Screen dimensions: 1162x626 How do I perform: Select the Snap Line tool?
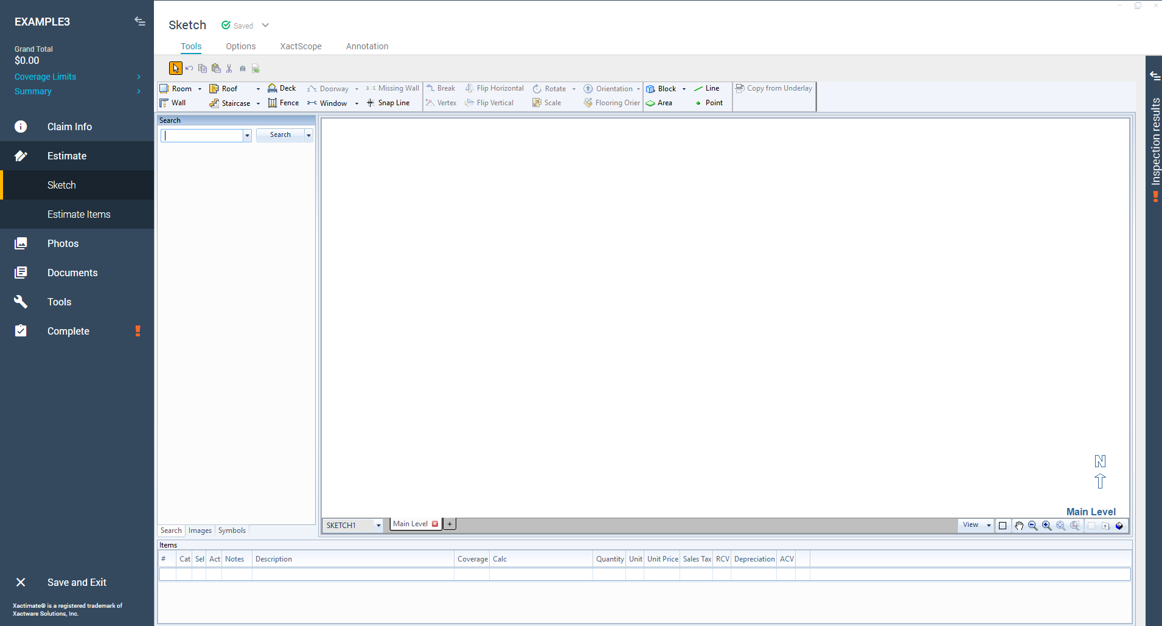pyautogui.click(x=388, y=103)
